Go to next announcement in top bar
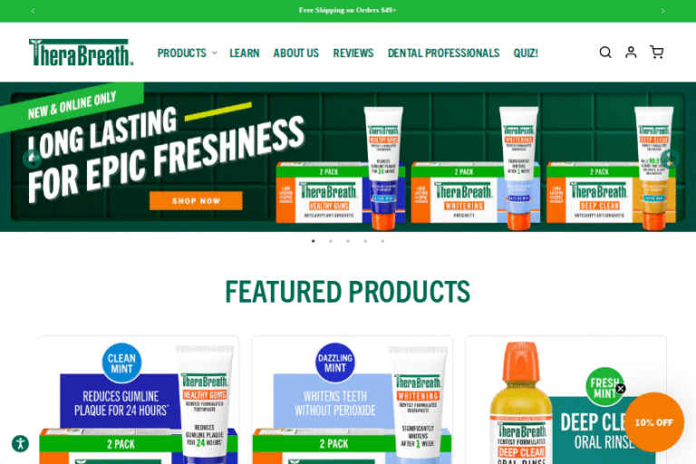 pos(662,11)
